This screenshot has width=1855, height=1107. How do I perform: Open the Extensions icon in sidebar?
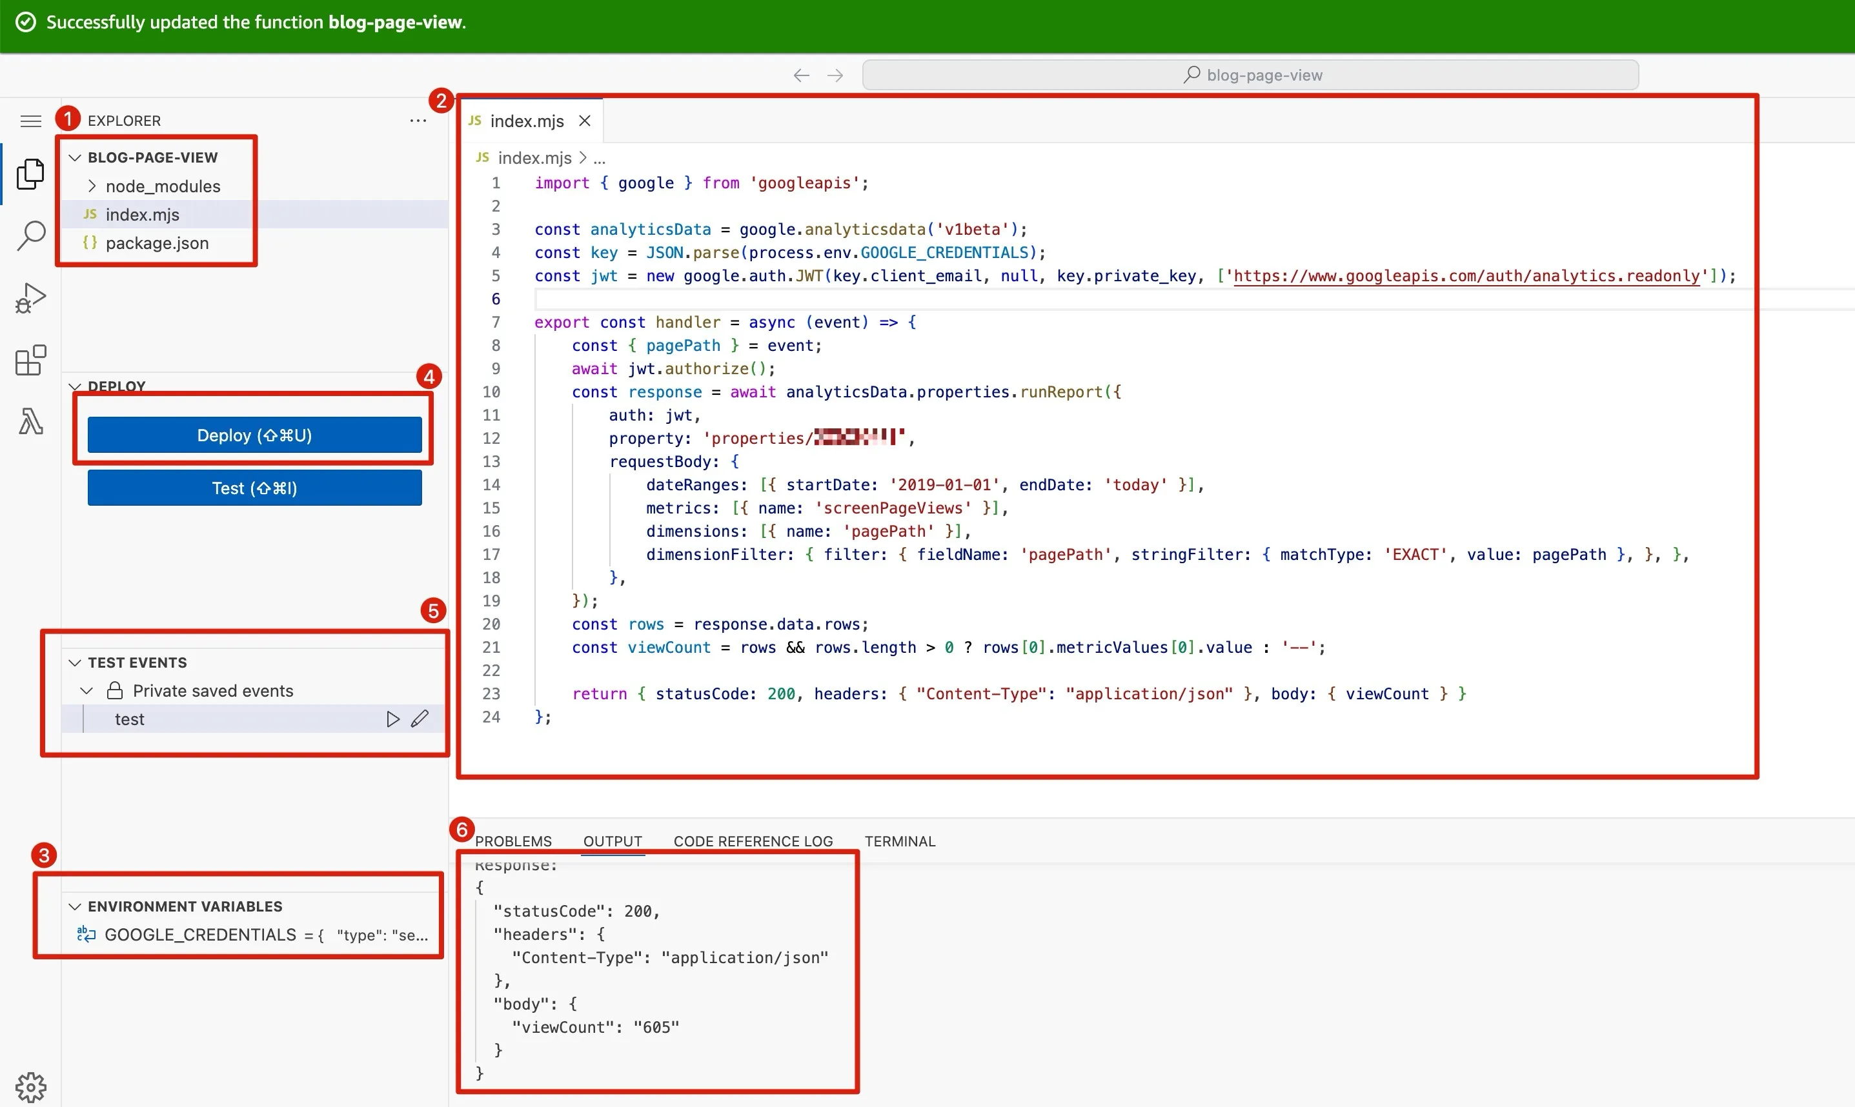coord(30,361)
